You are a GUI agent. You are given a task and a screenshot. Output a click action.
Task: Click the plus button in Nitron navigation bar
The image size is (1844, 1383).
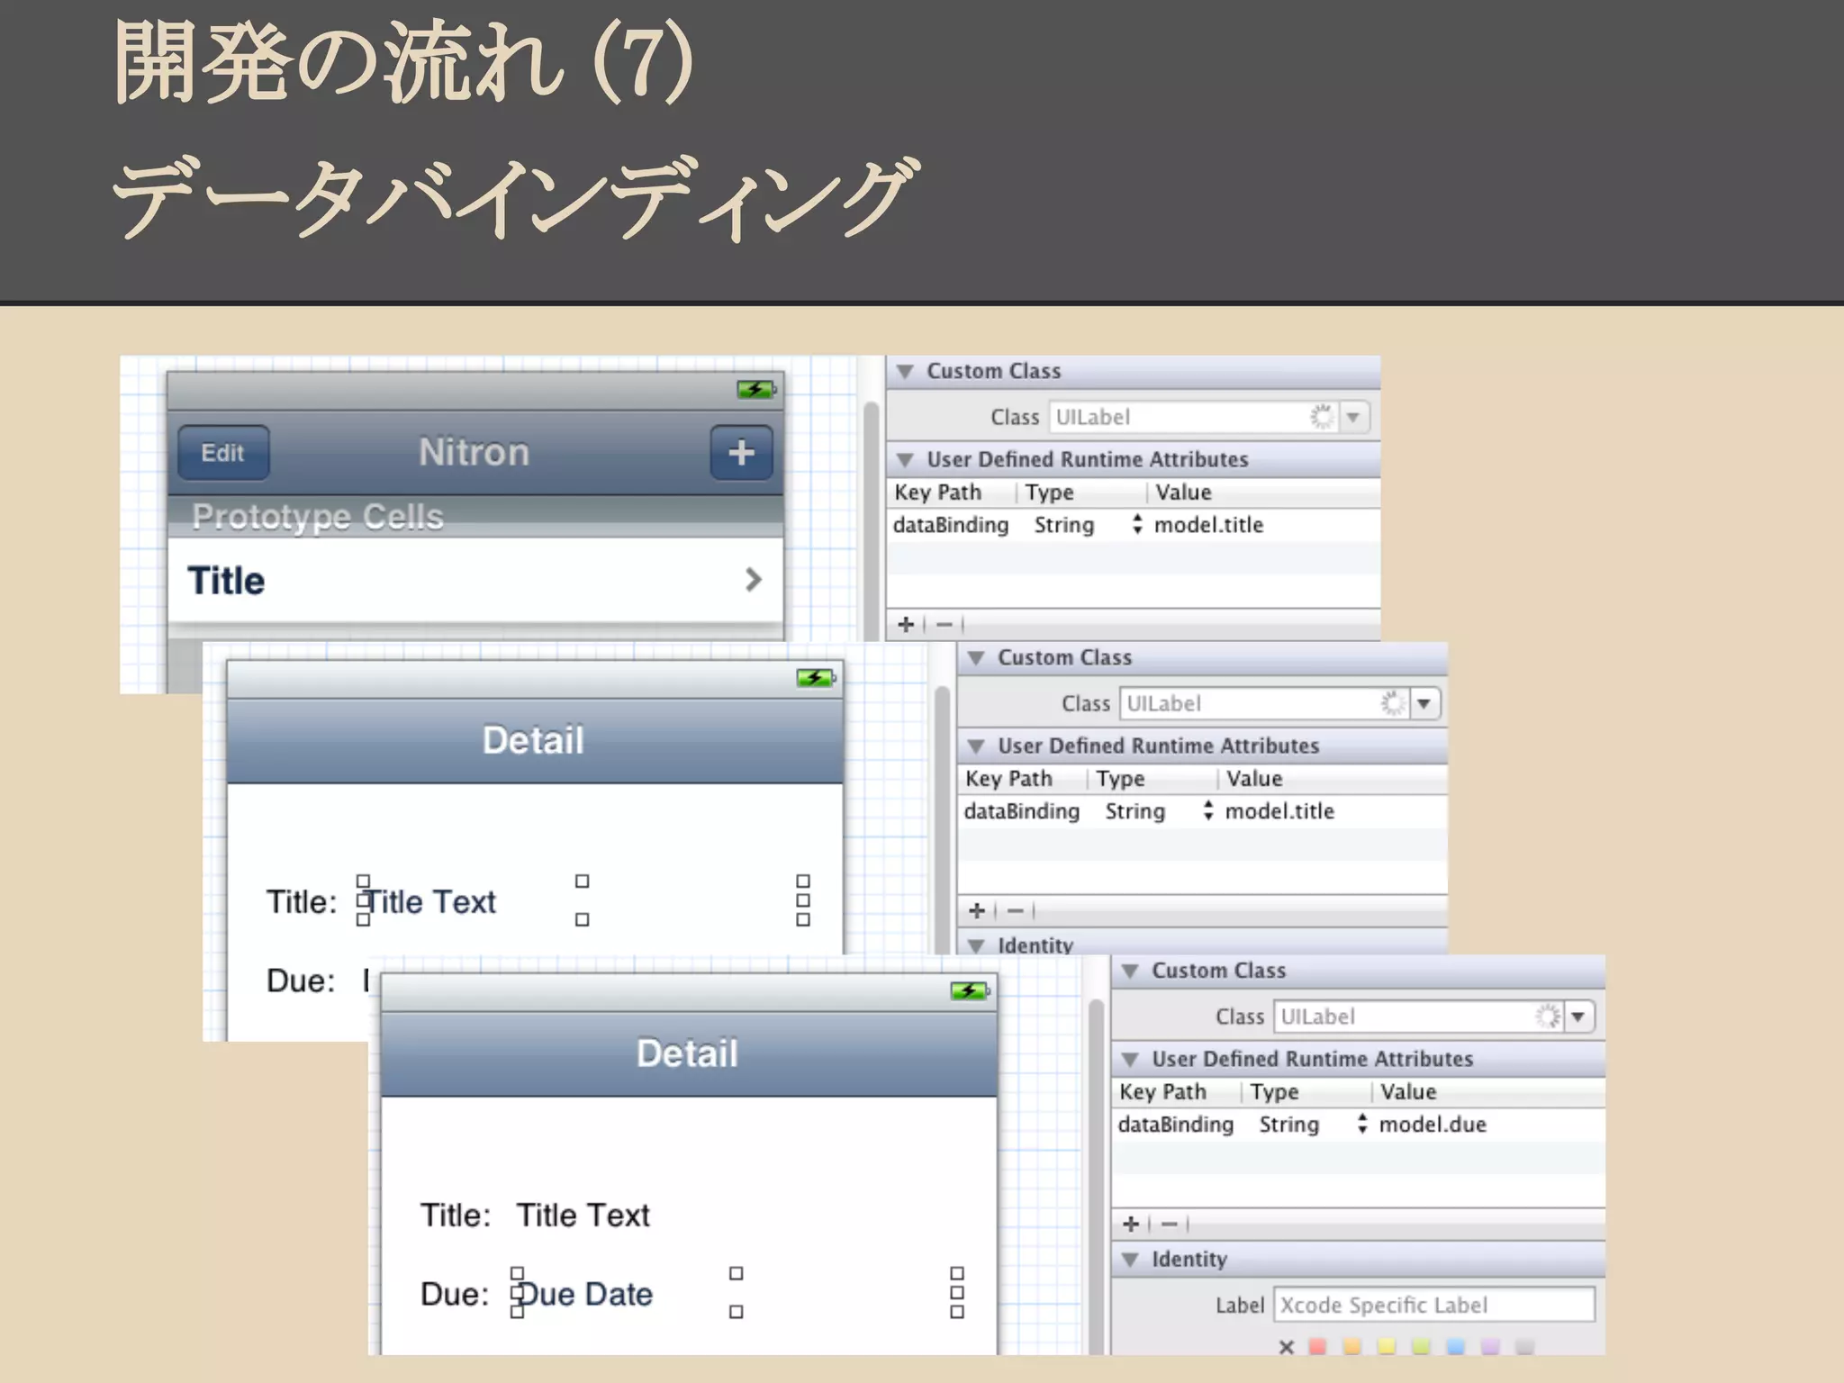click(x=740, y=452)
